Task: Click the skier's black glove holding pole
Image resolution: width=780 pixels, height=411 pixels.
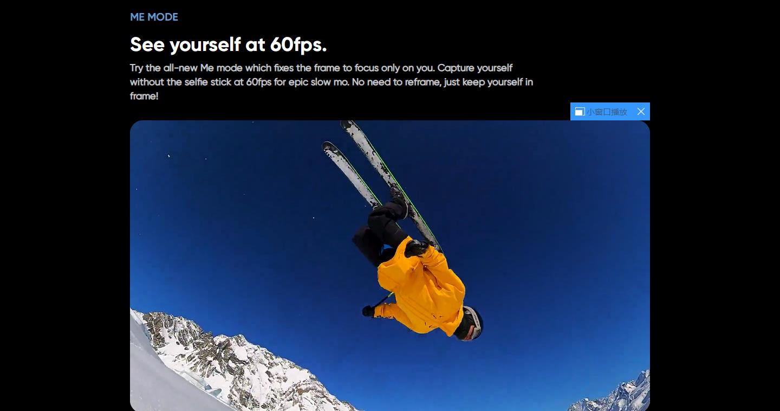Action: tap(368, 311)
